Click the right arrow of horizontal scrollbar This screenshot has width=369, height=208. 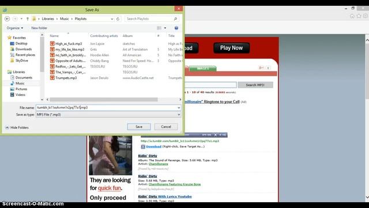(180, 99)
